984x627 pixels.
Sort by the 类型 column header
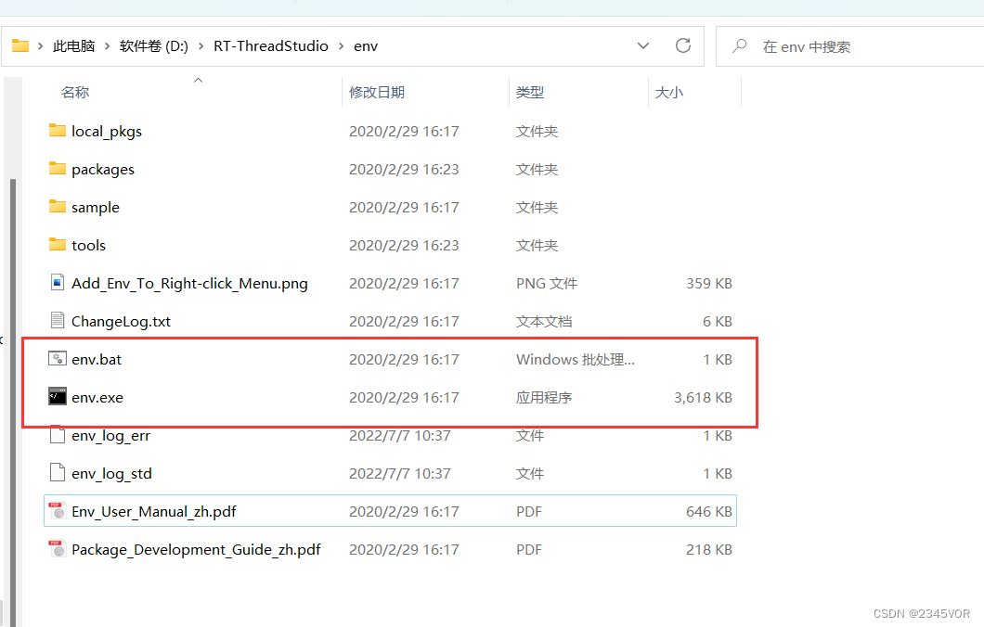[x=530, y=92]
